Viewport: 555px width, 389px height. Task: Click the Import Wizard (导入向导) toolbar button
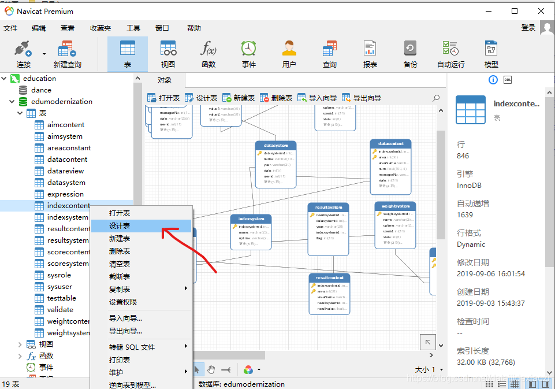[317, 98]
